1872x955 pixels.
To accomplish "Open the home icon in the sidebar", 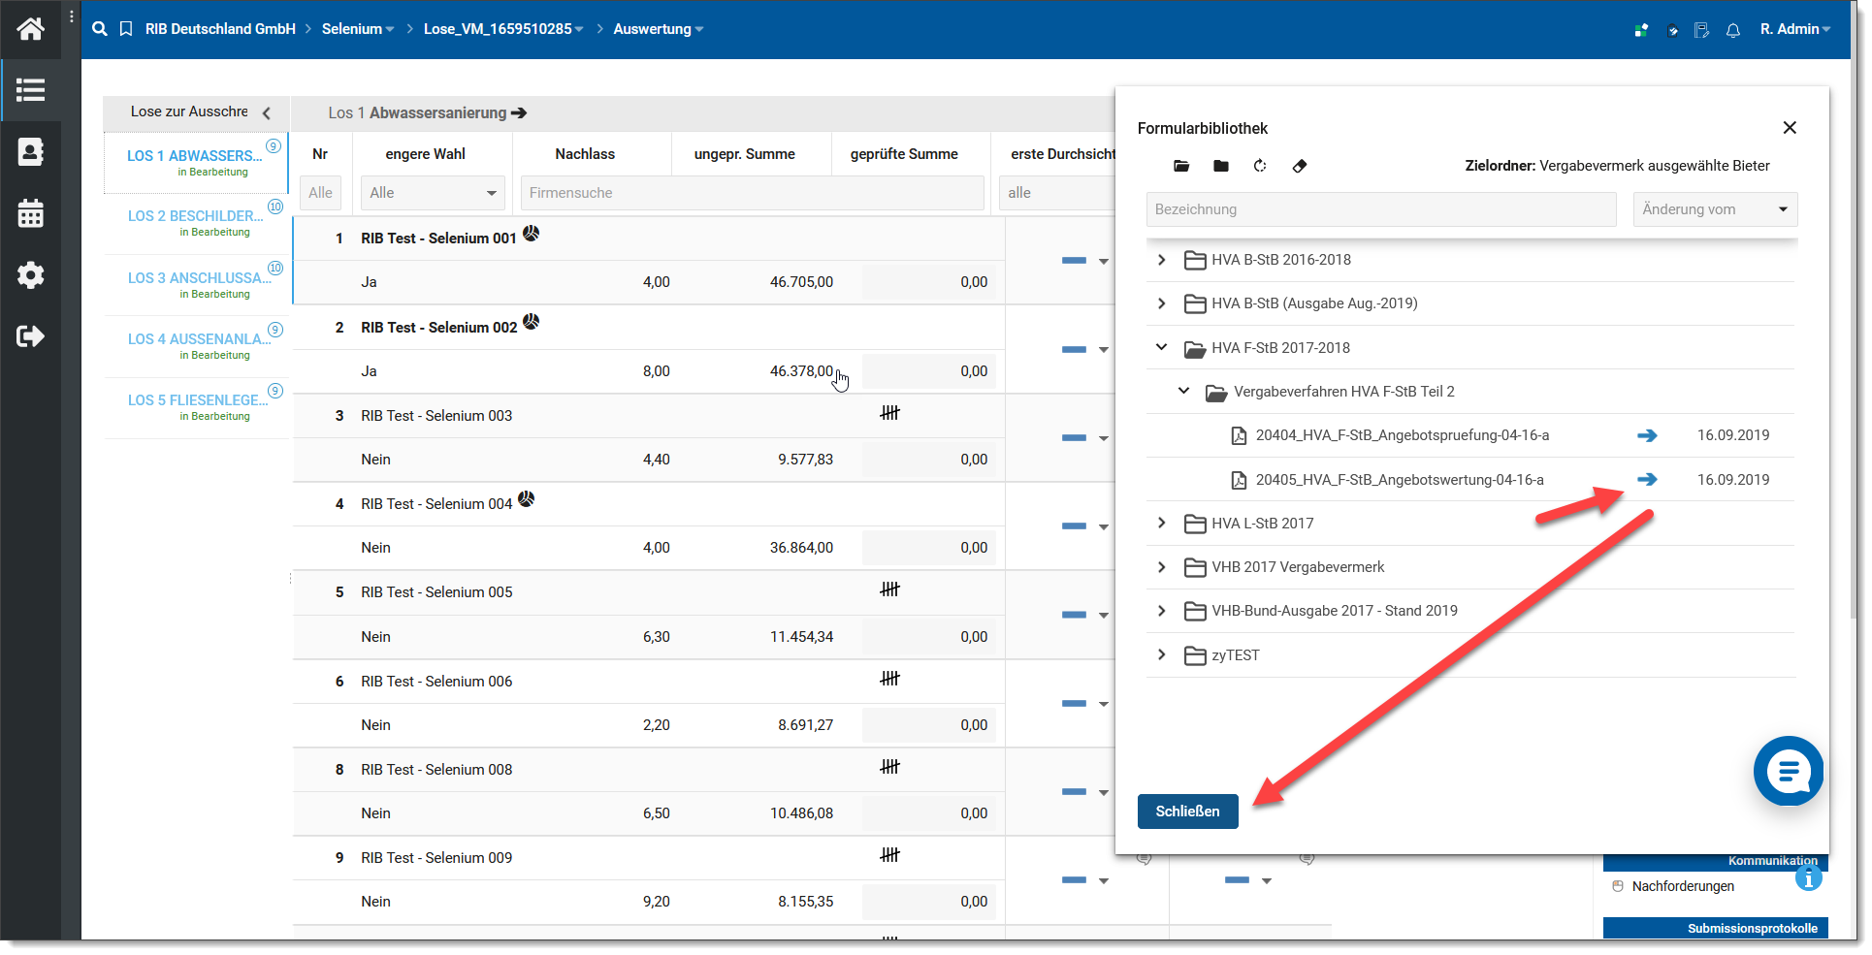I will click(31, 29).
